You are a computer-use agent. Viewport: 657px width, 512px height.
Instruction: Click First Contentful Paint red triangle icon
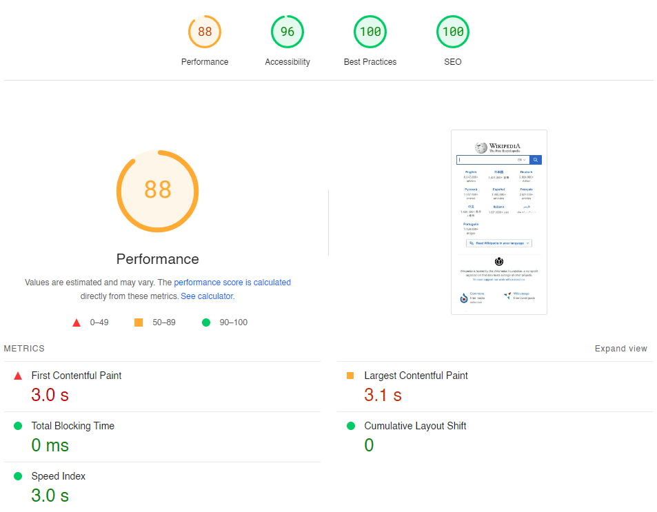tap(18, 376)
